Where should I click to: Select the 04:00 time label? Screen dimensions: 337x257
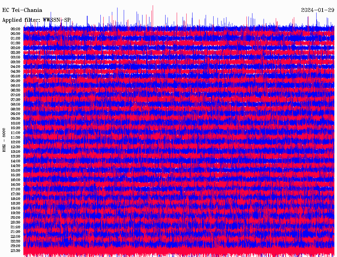tap(15, 67)
